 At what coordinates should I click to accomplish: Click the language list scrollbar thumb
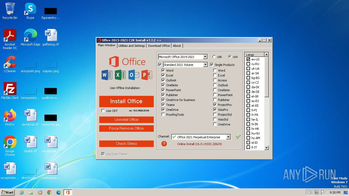coord(267,77)
